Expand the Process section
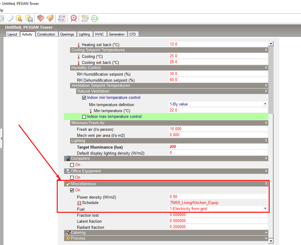Image resolution: width=301 pixels, height=245 pixels. point(266,238)
